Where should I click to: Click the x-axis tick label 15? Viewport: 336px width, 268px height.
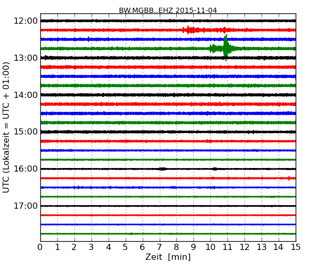[x=296, y=247]
